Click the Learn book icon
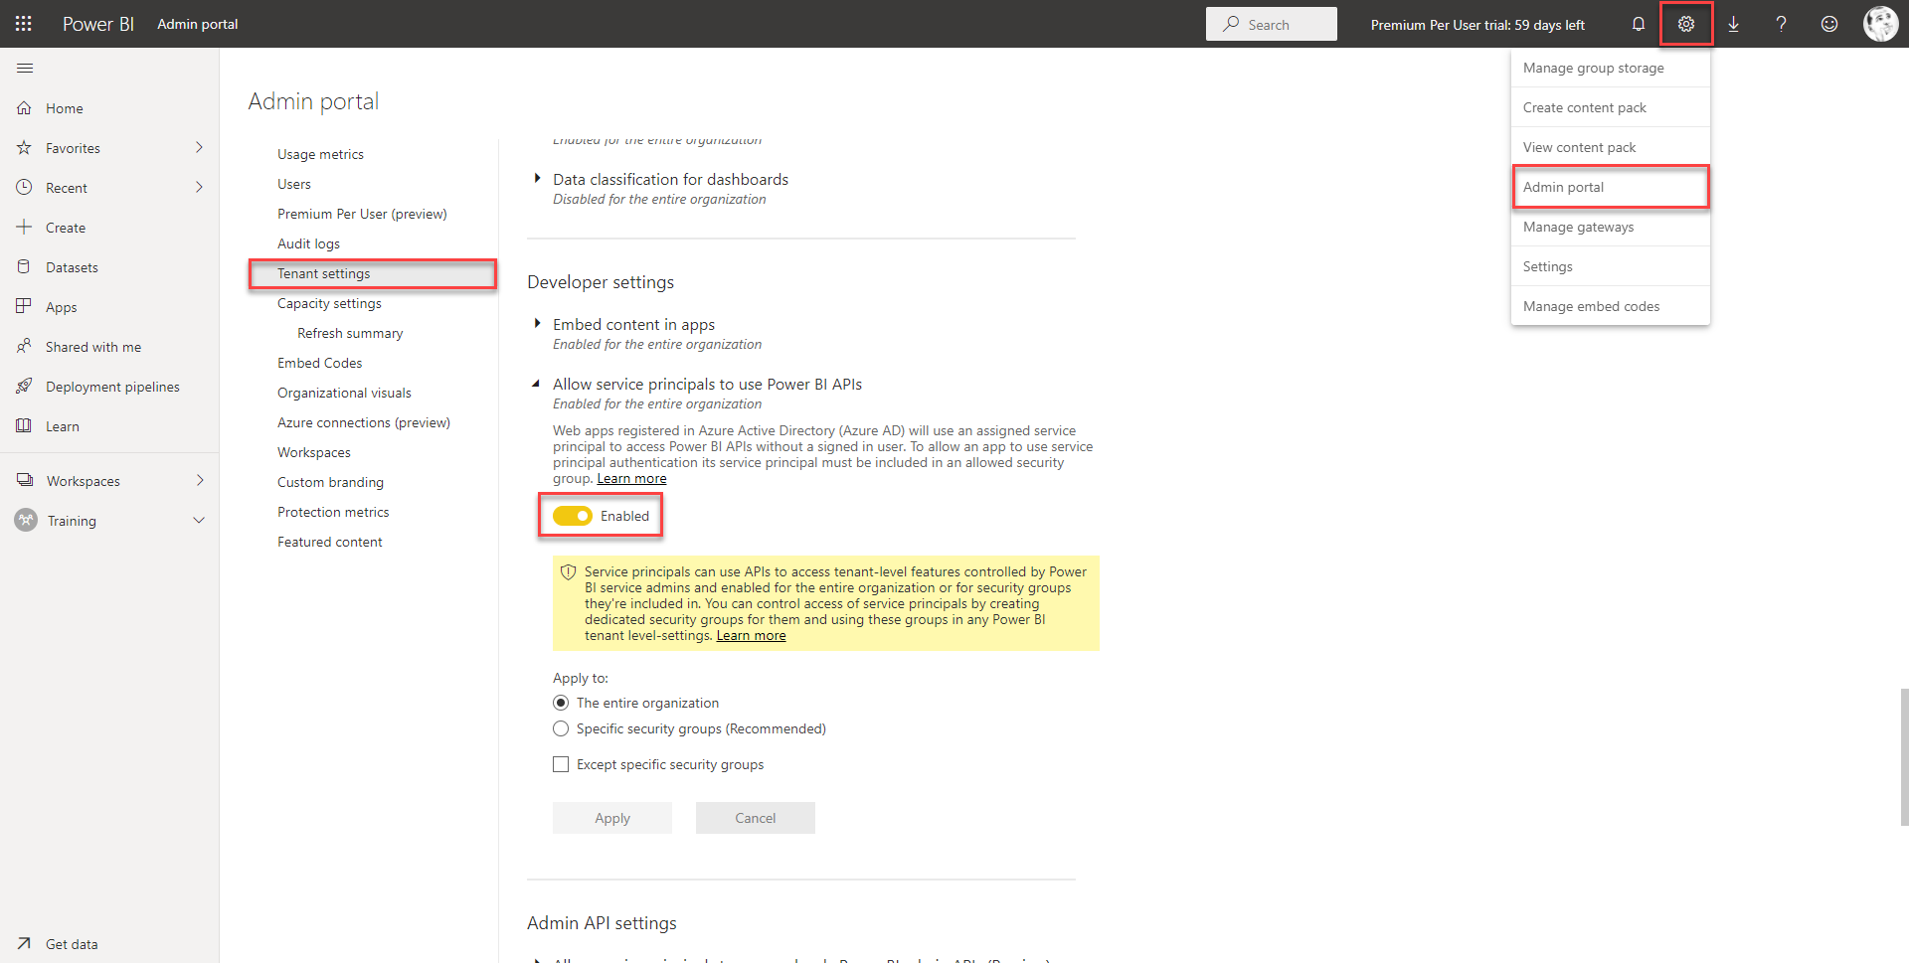This screenshot has height=963, width=1909. coord(24,426)
